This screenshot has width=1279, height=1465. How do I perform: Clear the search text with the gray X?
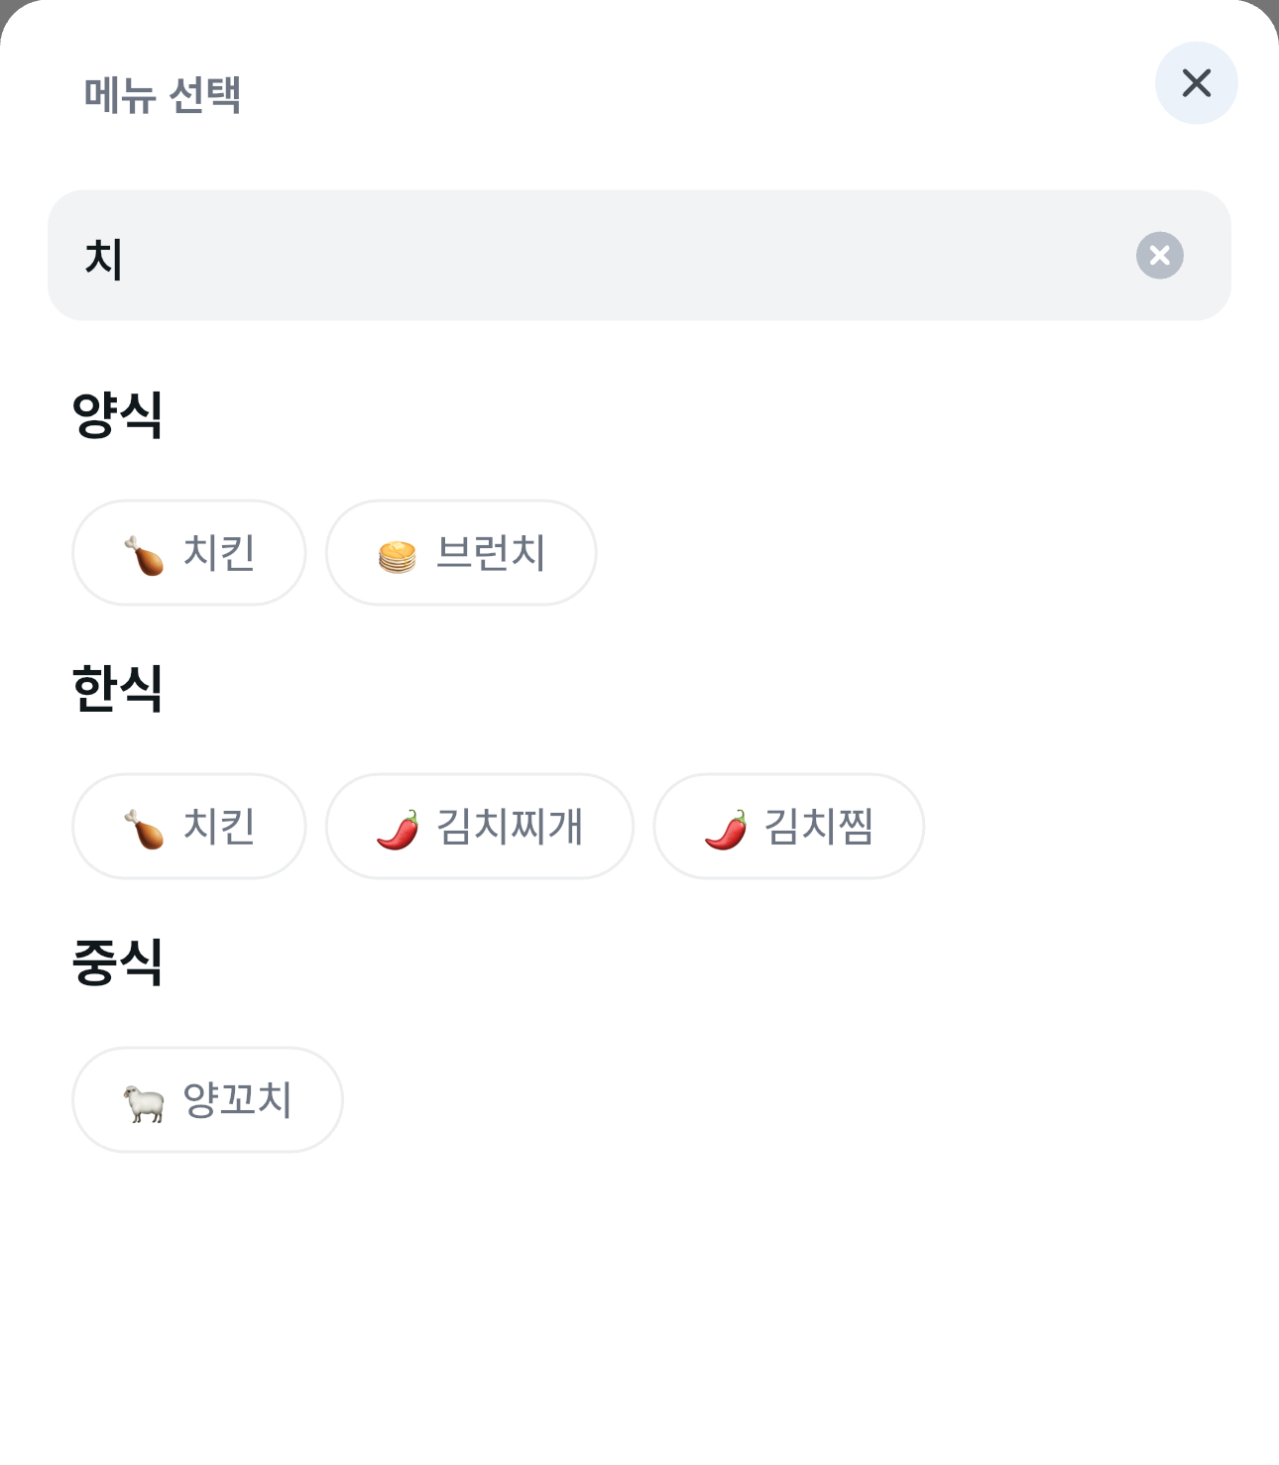[1159, 256]
